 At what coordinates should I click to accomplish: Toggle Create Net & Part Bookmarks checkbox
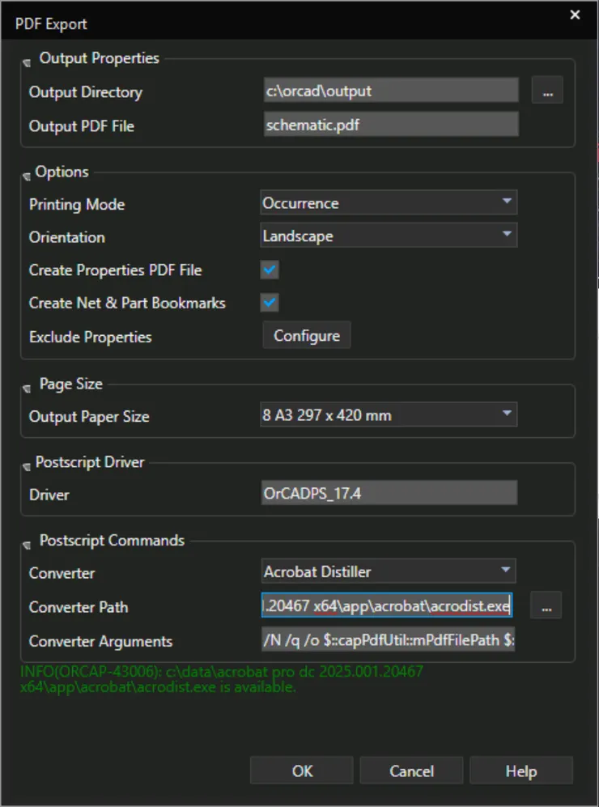pos(270,302)
